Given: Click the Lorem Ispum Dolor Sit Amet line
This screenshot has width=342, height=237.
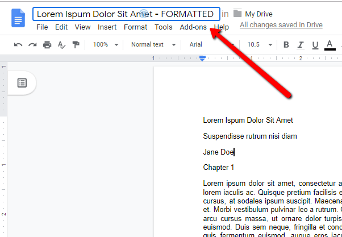Looking at the screenshot, I should tap(248, 120).
